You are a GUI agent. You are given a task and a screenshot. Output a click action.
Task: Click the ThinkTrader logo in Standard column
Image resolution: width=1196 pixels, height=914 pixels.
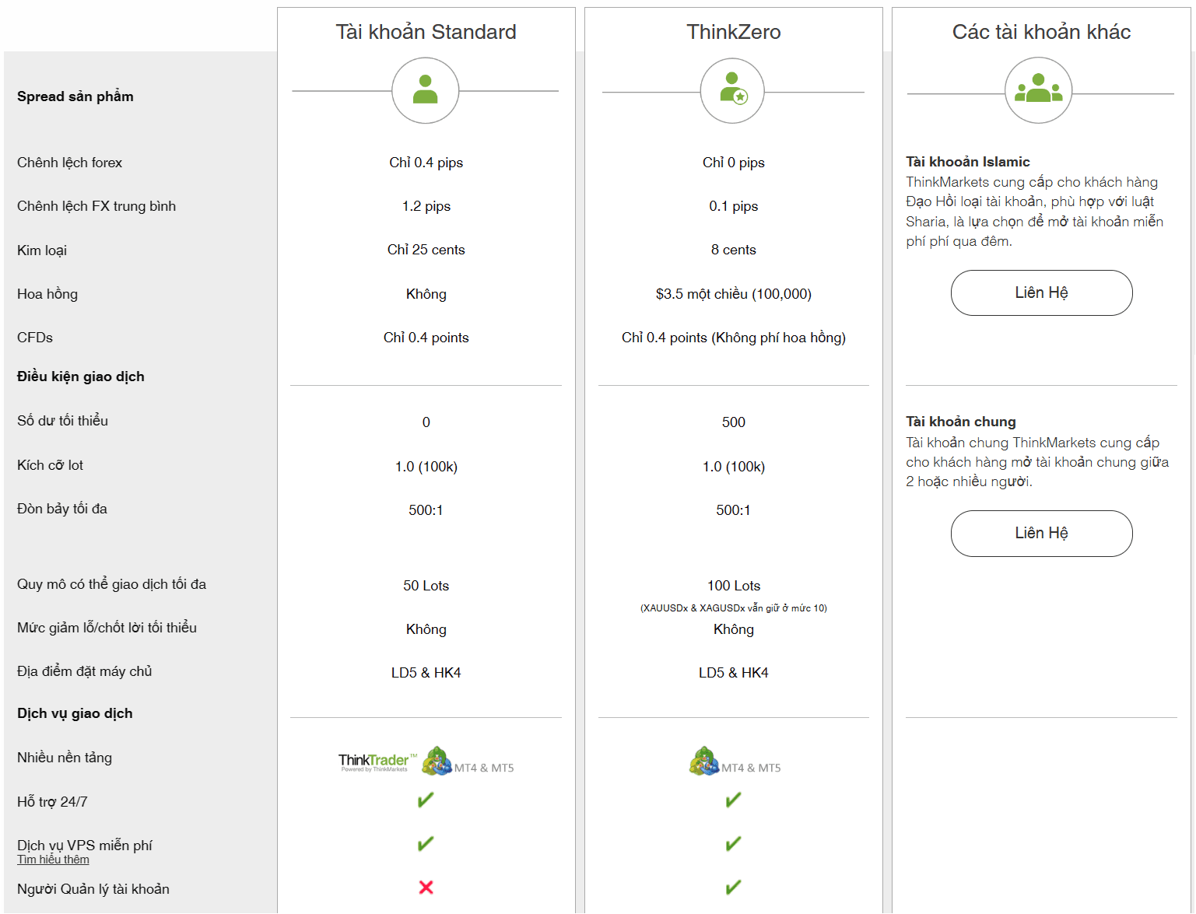377,762
